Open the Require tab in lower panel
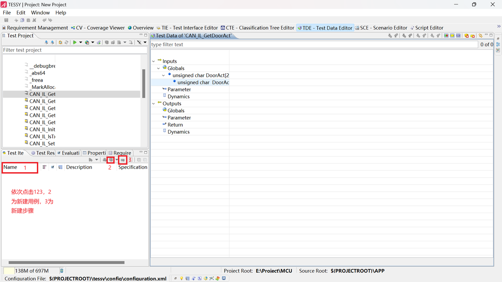 pos(120,153)
